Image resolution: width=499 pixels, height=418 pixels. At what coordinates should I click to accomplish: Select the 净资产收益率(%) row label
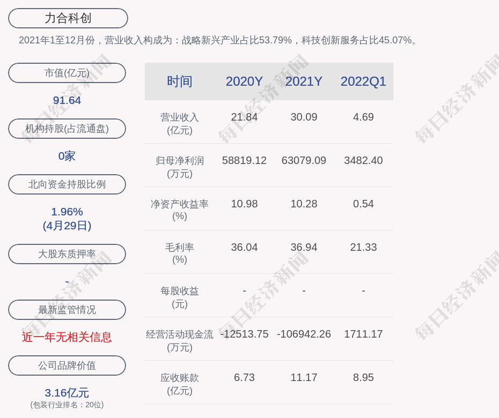pyautogui.click(x=180, y=210)
